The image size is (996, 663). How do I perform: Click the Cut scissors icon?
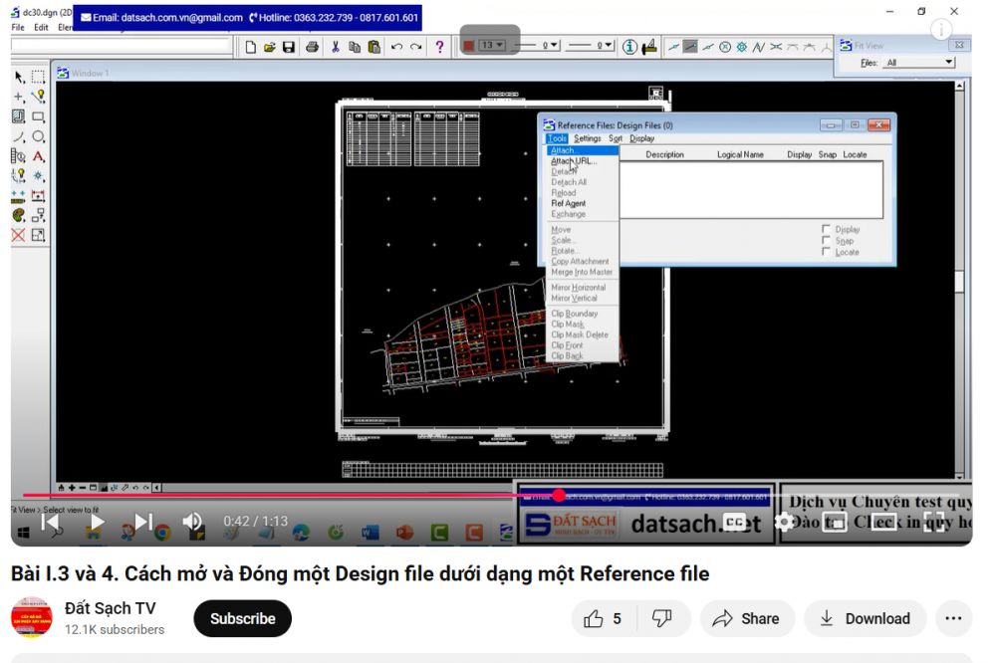(336, 47)
